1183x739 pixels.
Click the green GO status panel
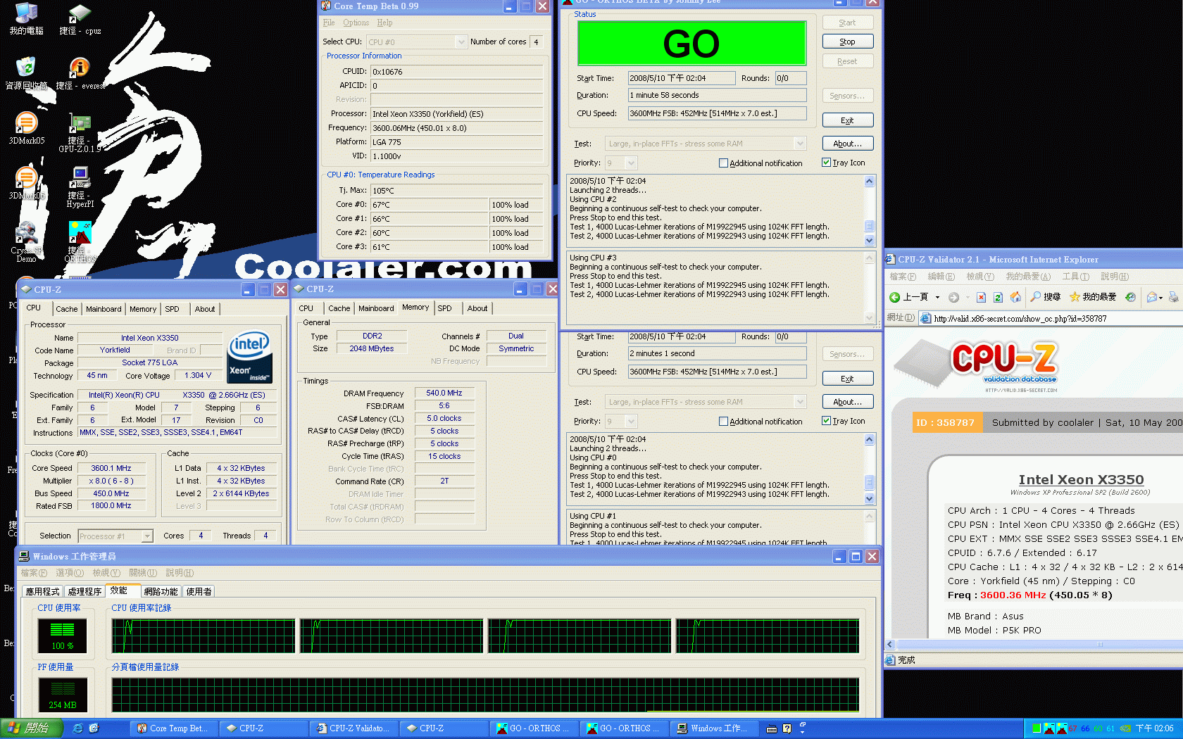coord(691,43)
